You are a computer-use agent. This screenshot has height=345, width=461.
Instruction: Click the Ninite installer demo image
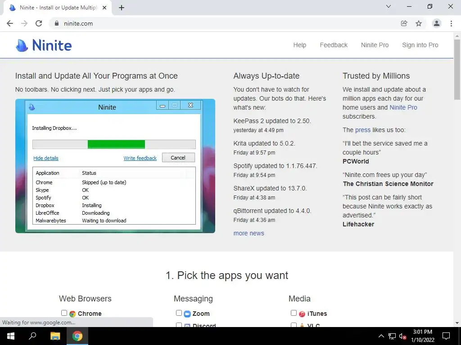coord(115,166)
